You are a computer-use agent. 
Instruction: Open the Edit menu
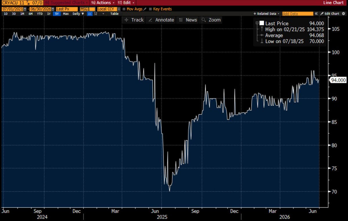coord(126,3)
